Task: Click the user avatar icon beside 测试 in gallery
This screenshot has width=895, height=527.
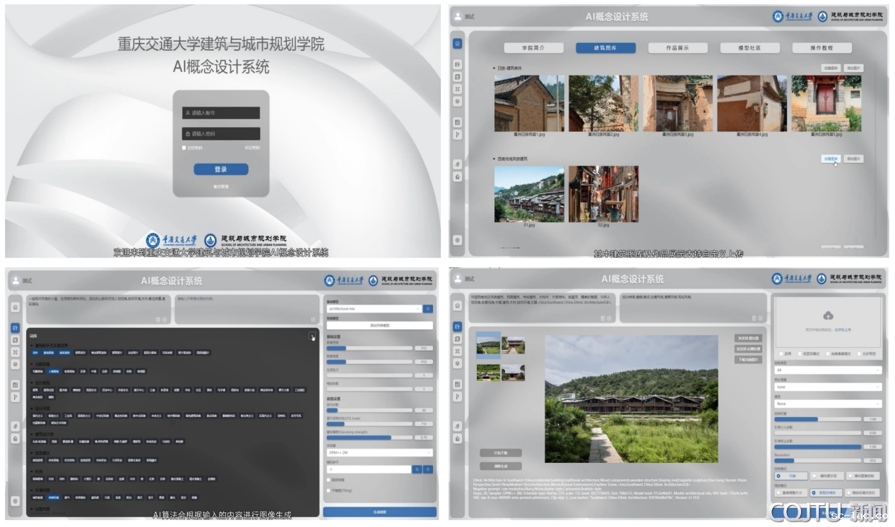Action: click(x=458, y=16)
